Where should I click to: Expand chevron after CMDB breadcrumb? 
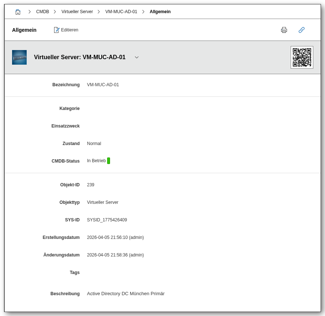coord(55,12)
